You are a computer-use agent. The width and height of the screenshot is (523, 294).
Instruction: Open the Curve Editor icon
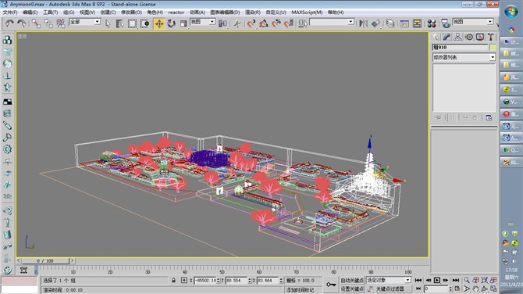tap(404, 23)
